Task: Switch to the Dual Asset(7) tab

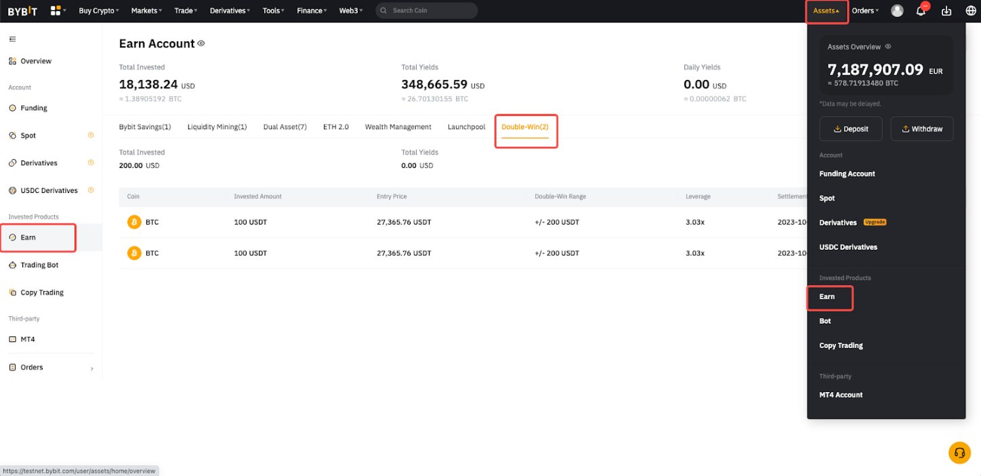Action: click(x=285, y=127)
